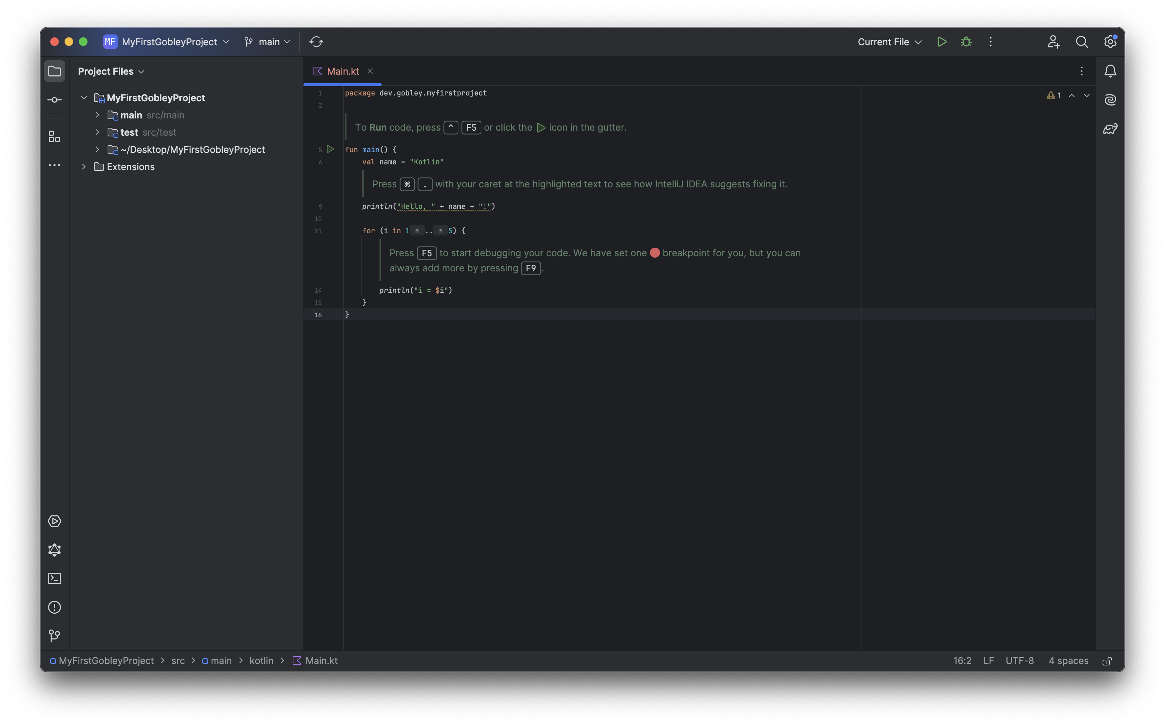Viewport: 1165px width, 725px height.
Task: Open the Git tool window
Action: point(55,636)
